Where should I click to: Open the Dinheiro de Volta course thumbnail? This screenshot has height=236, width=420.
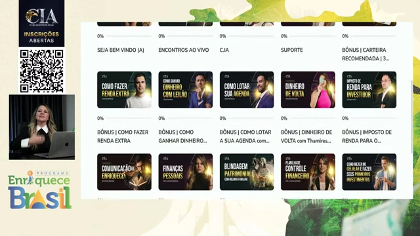click(308, 90)
